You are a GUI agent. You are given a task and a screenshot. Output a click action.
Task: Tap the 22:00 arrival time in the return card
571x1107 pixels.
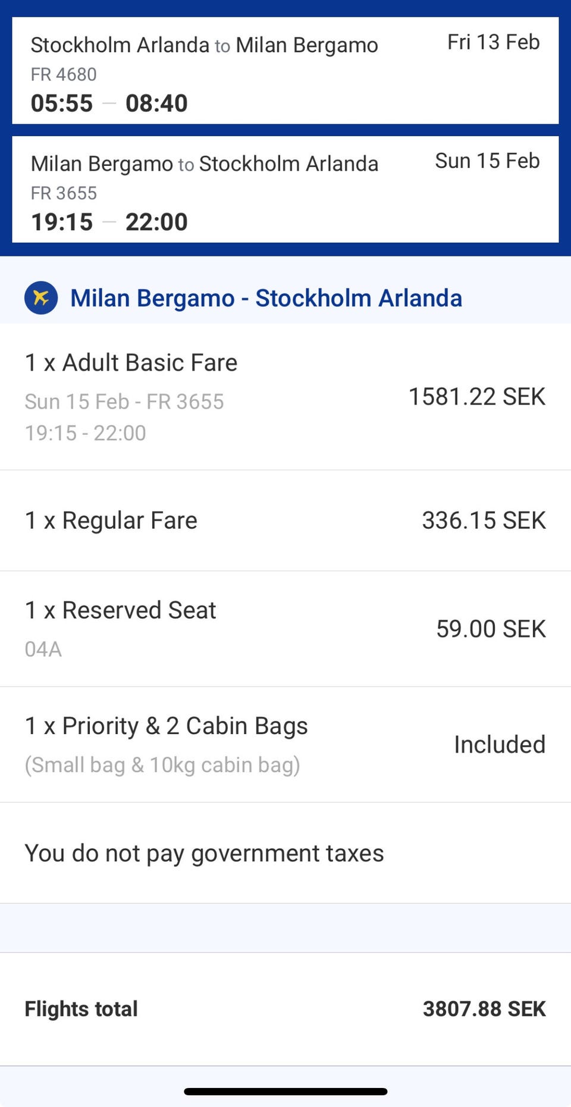[156, 222]
